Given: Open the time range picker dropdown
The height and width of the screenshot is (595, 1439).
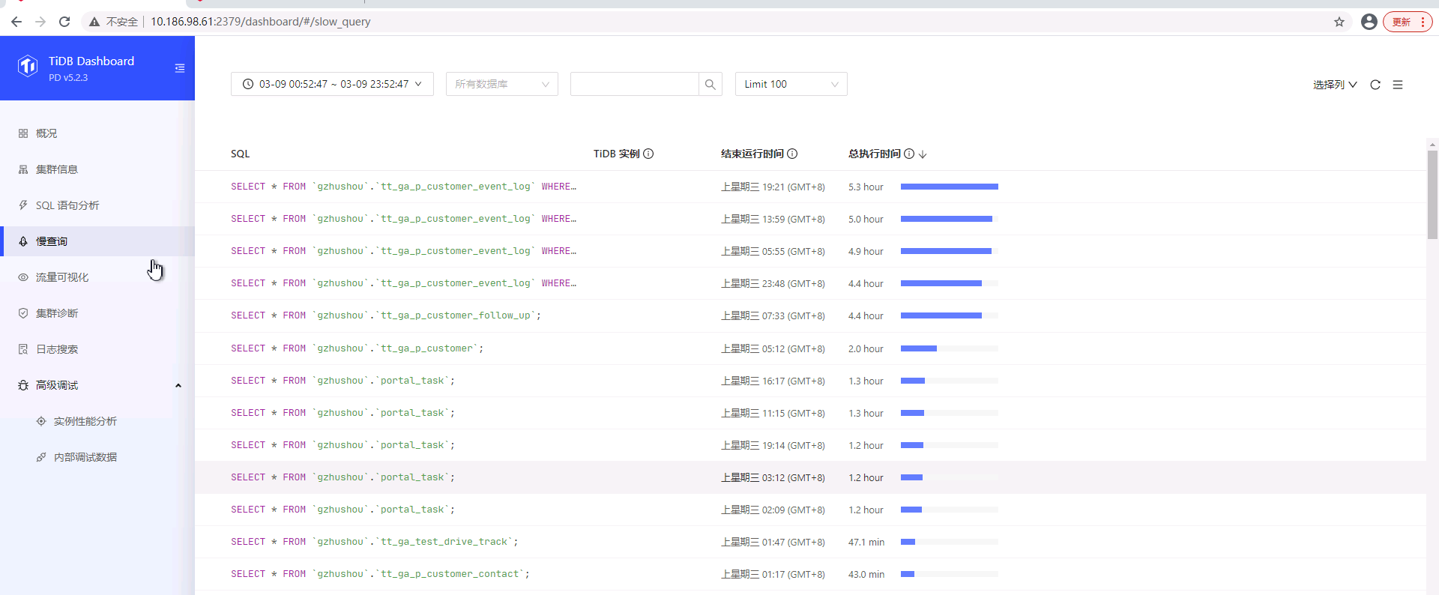Looking at the screenshot, I should tap(332, 84).
